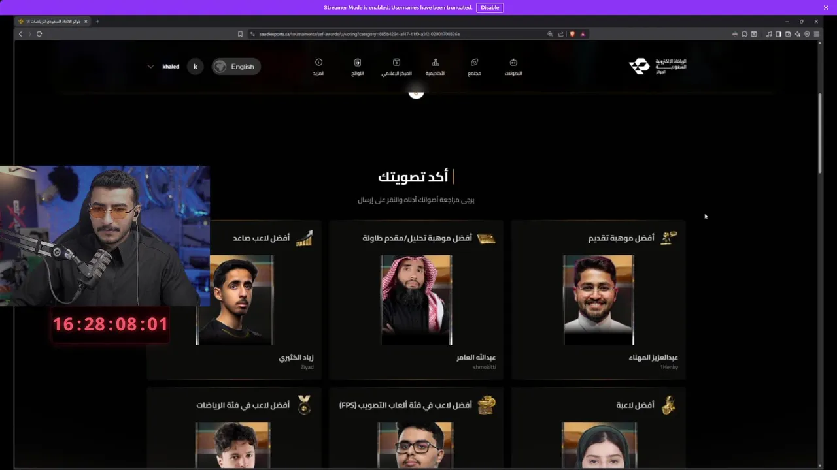Click the زياد الكثيري name
837x470 pixels.
(x=296, y=358)
